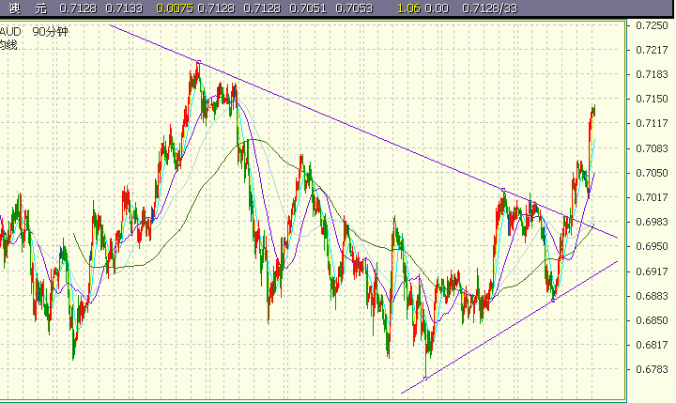Select upper trendline anchor near 0.7017 peak
This screenshot has width=676, height=403.
point(503,190)
